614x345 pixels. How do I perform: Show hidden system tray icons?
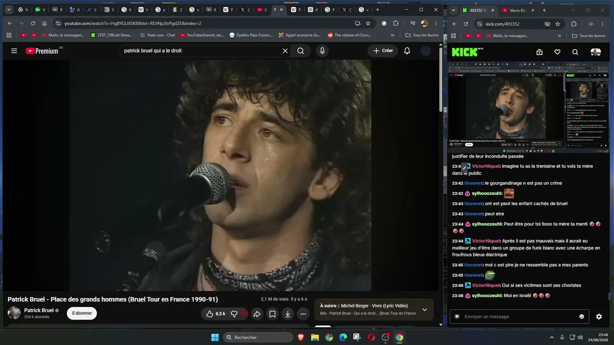pyautogui.click(x=552, y=337)
